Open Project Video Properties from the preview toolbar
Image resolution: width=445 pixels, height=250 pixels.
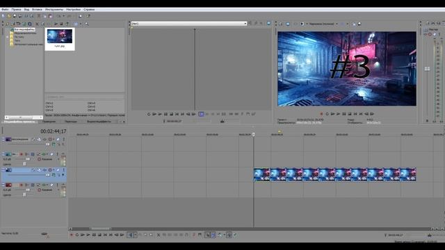(x=281, y=24)
